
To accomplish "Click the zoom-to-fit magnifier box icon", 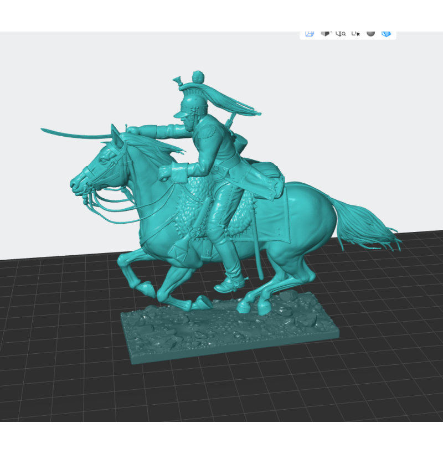I will click(x=341, y=34).
